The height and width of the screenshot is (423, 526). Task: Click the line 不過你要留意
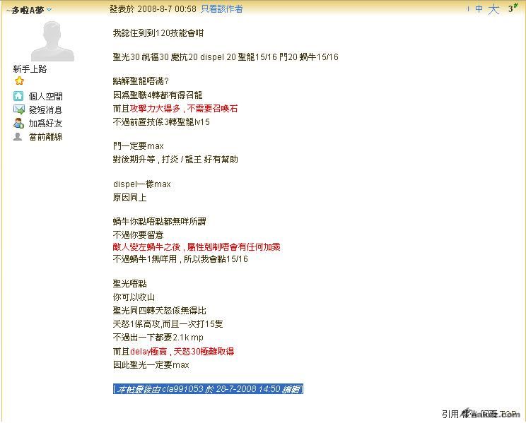[x=138, y=234]
